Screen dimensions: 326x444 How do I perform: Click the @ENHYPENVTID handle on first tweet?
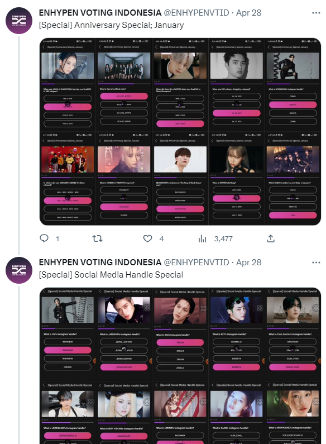[x=196, y=13]
